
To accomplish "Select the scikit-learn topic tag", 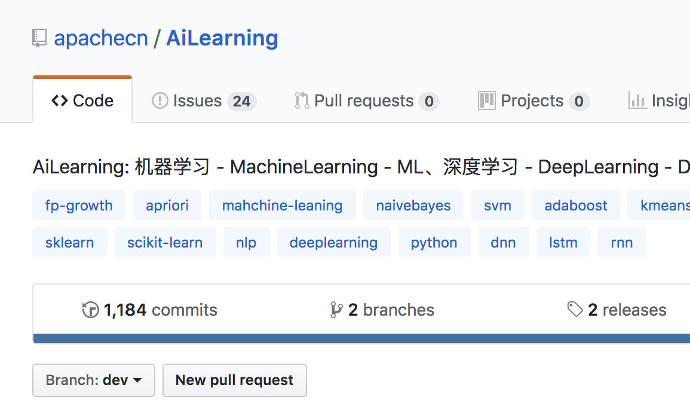I will point(165,243).
